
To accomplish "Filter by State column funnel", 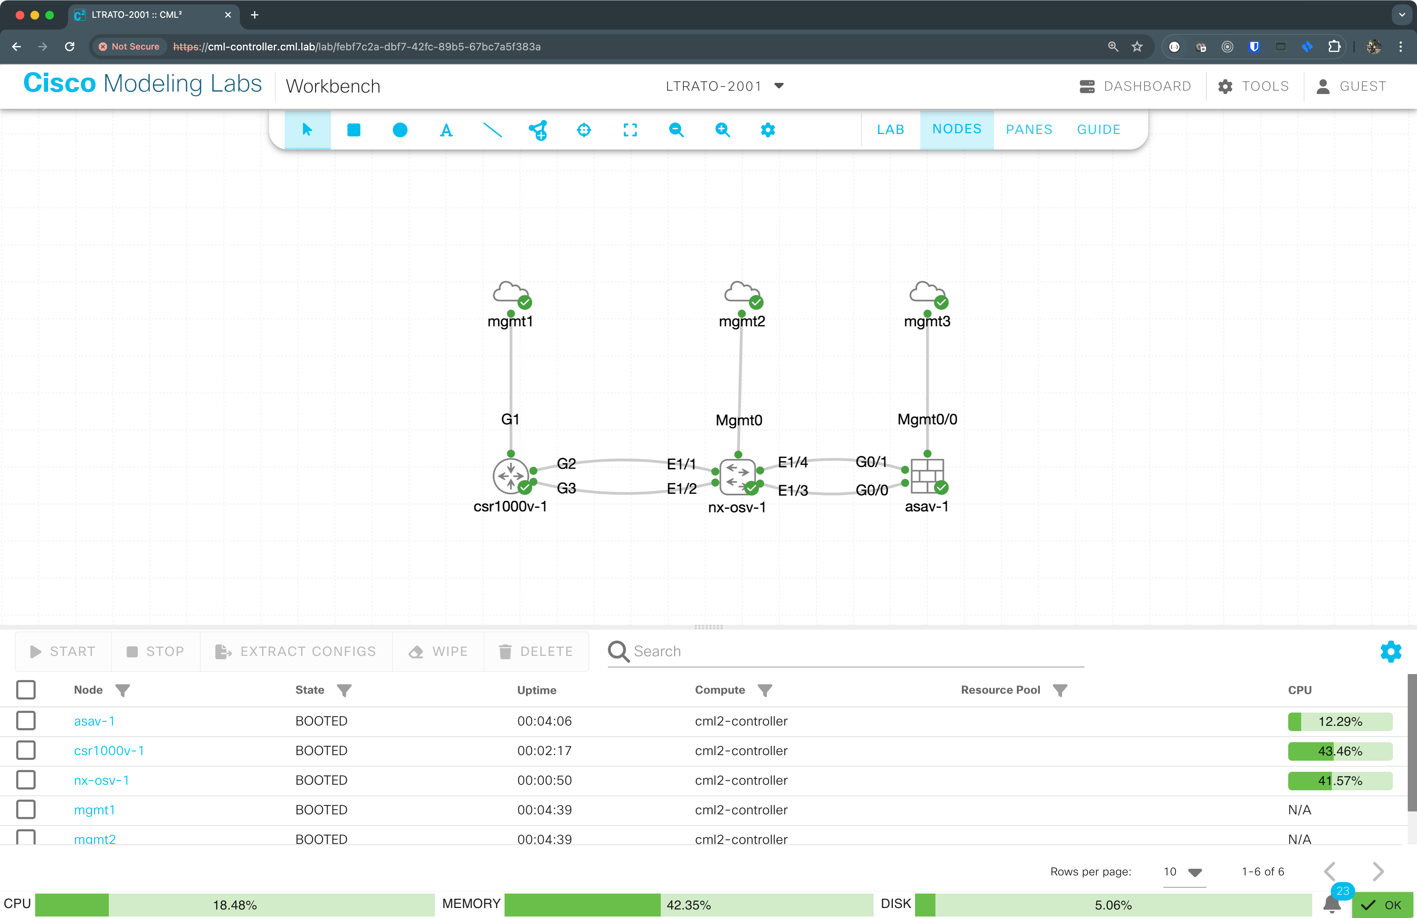I will [344, 690].
